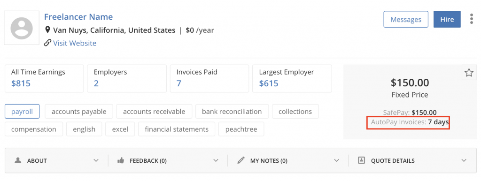The height and width of the screenshot is (181, 481).
Task: Expand the About section chevron
Action: click(96, 160)
